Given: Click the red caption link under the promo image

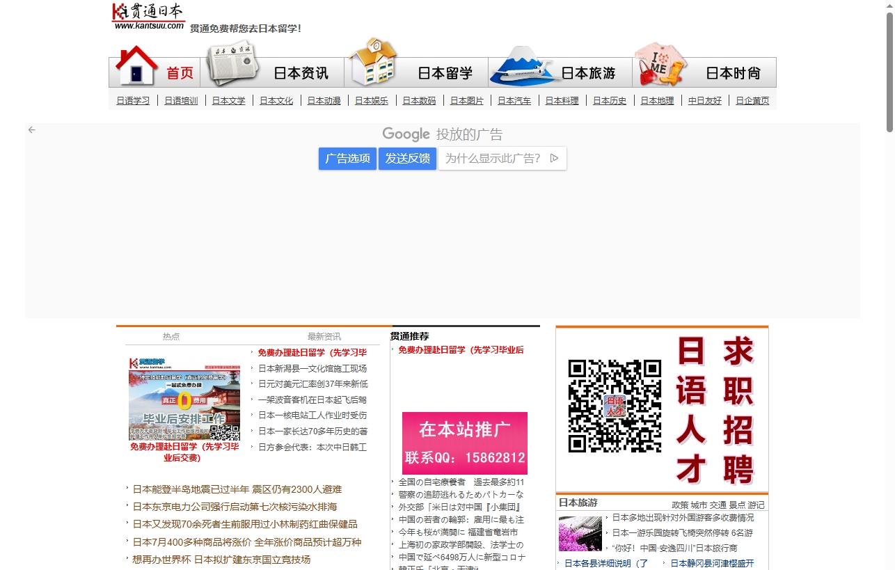Looking at the screenshot, I should pyautogui.click(x=184, y=452).
